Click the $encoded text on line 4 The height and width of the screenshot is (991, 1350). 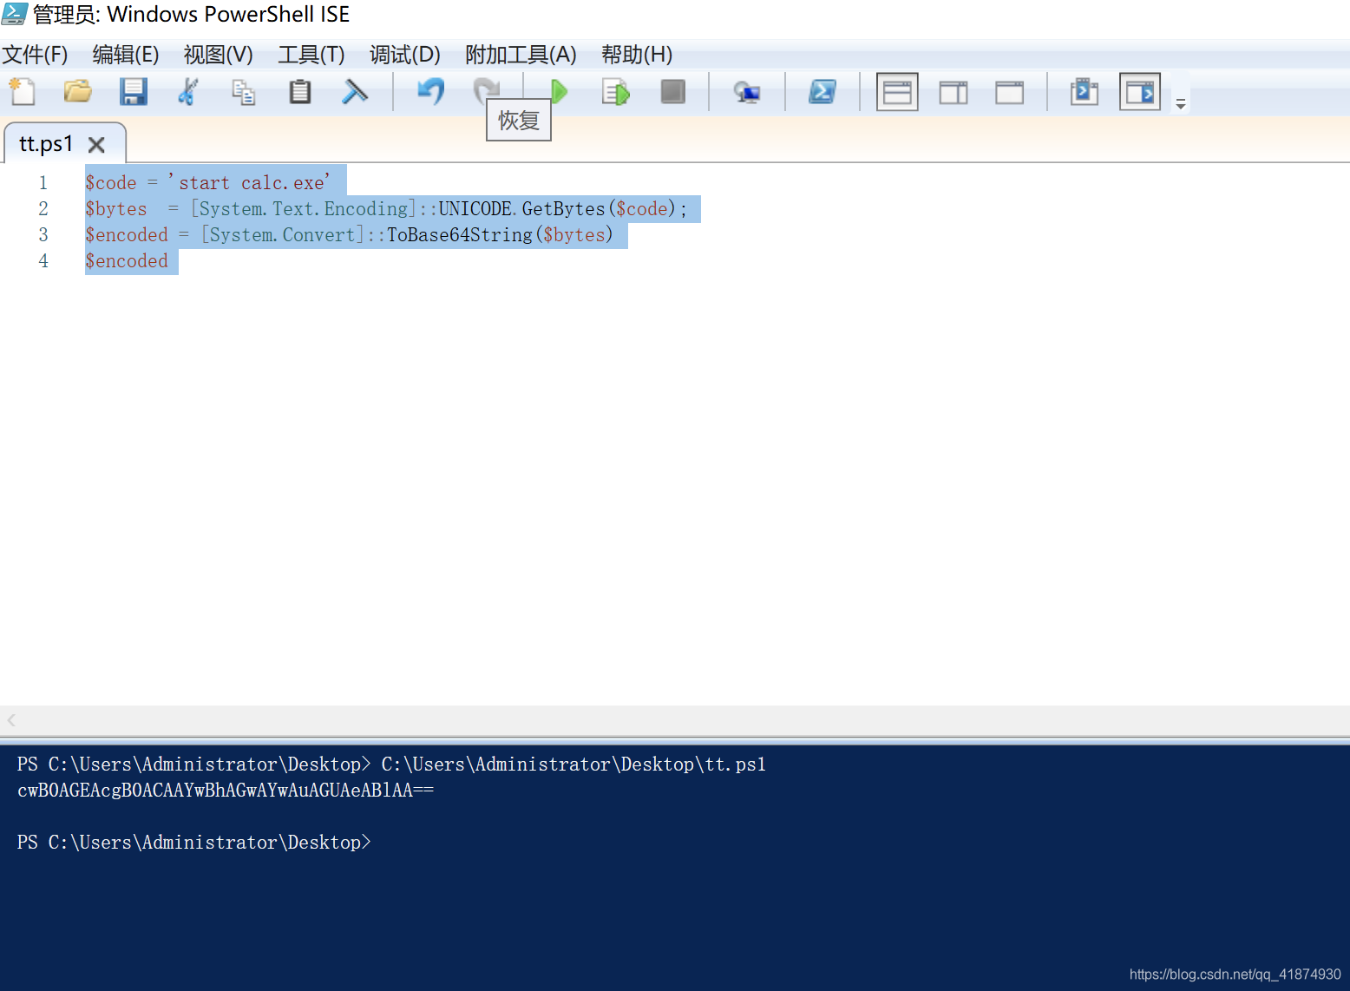[127, 261]
